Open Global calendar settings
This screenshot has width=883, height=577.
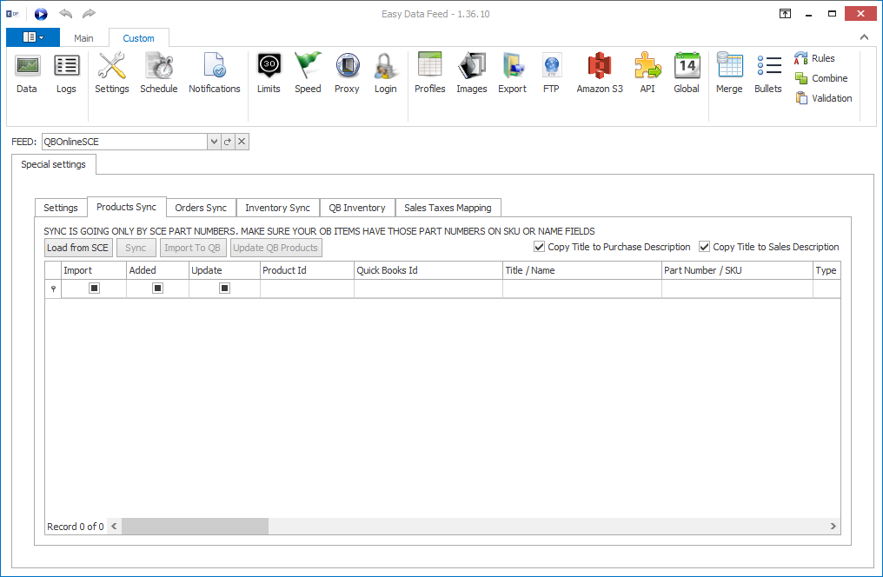point(687,74)
